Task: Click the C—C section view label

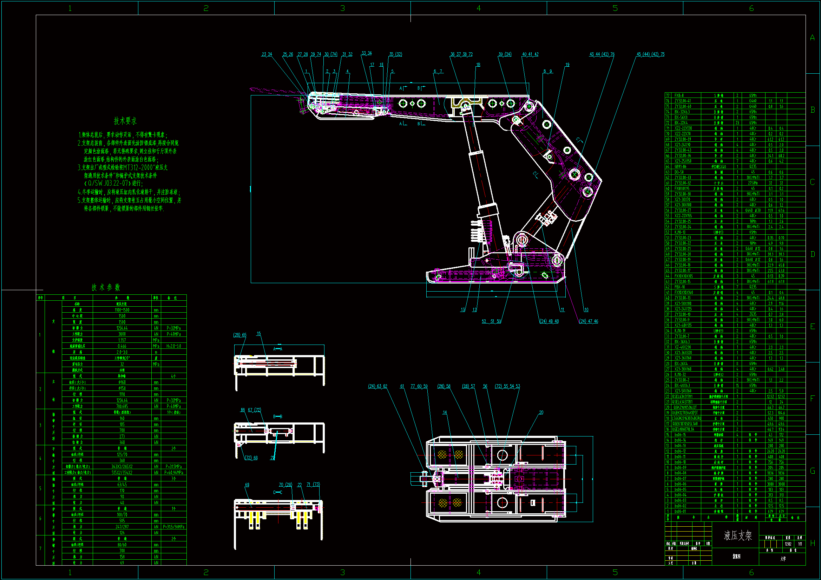Action: 278,492
